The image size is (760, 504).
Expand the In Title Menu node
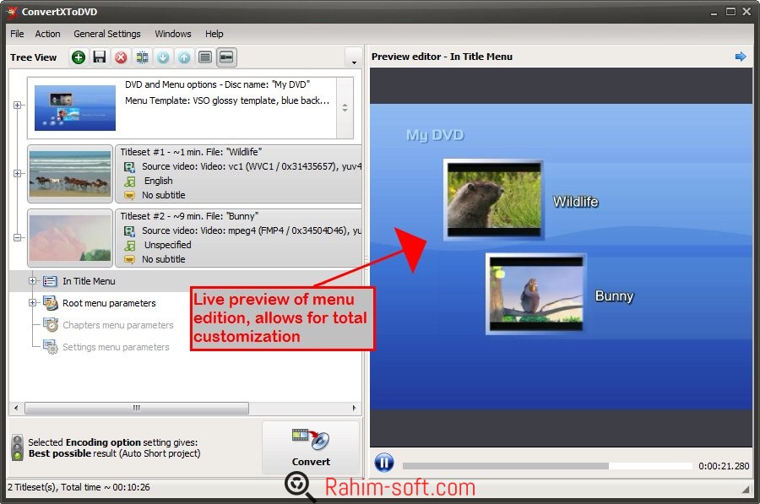(x=32, y=280)
